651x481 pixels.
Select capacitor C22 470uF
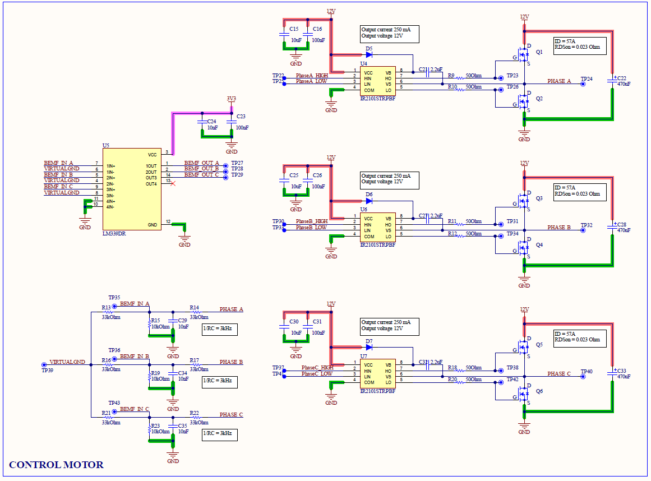tap(612, 81)
